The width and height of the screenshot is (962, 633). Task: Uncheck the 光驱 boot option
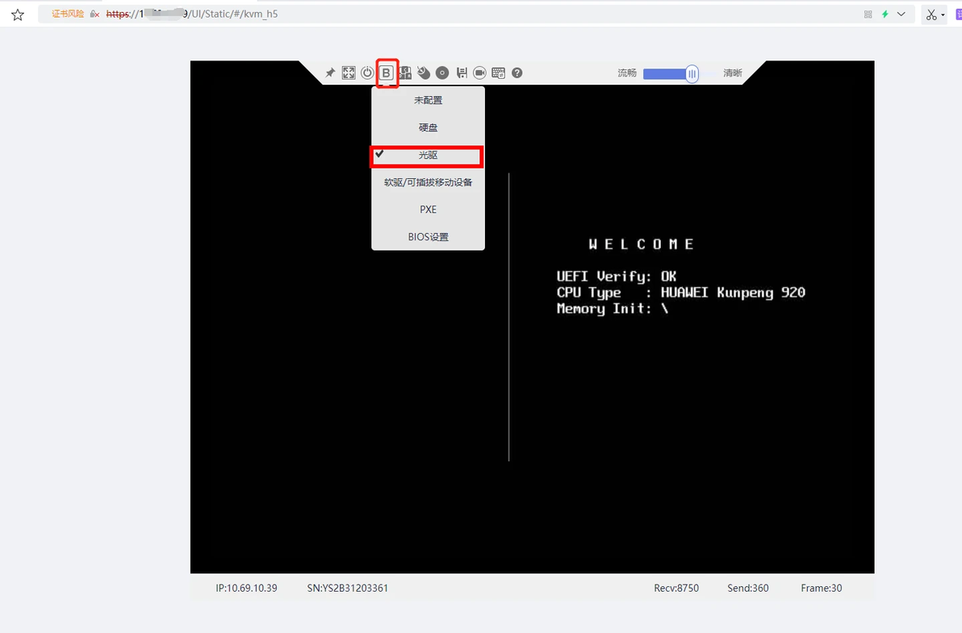426,155
